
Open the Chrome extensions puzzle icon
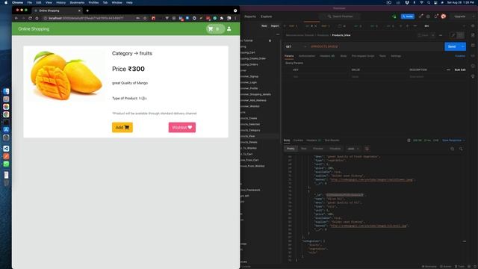(x=222, y=18)
